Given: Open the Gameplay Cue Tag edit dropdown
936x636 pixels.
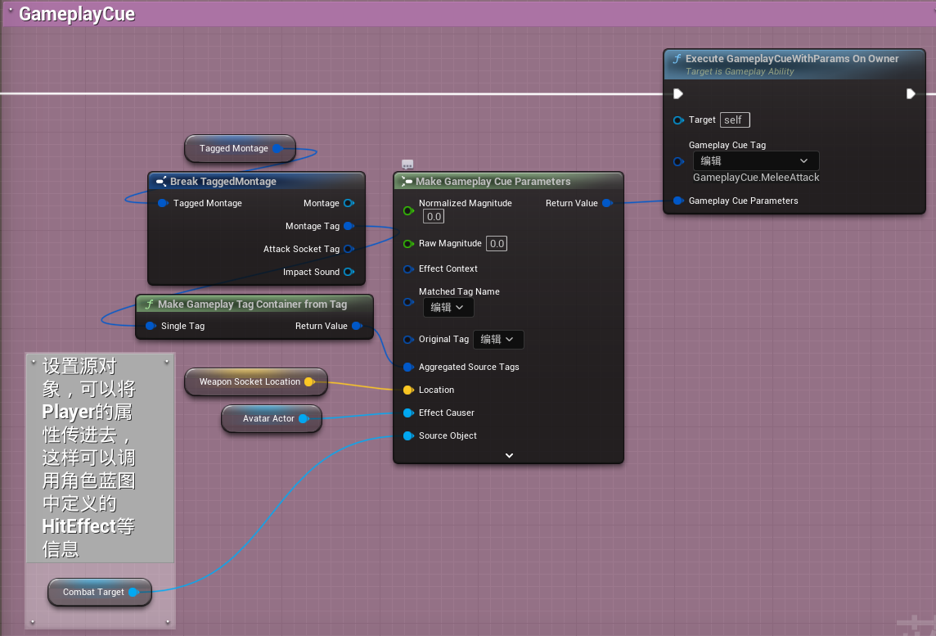Looking at the screenshot, I should (756, 160).
